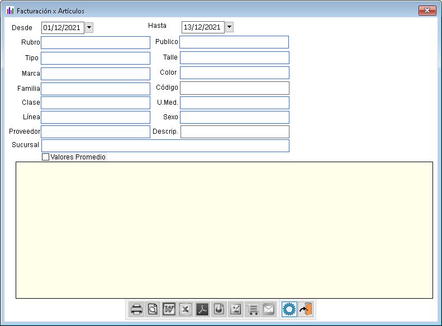Click the printer icon in bottom toolbar
The width and height of the screenshot is (442, 326).
pos(136,309)
